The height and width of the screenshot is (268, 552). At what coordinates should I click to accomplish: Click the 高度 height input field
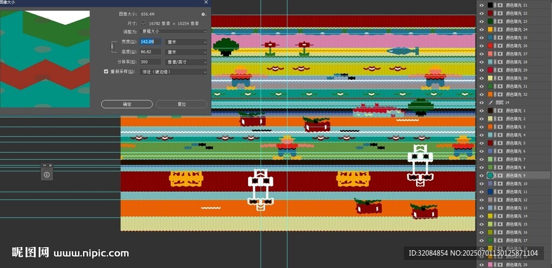pos(150,52)
